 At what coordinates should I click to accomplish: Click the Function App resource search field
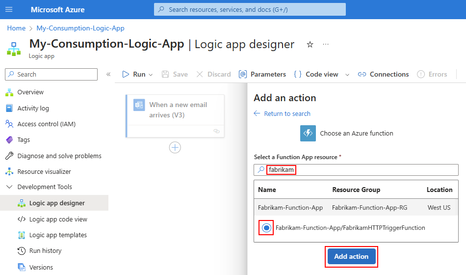point(363,170)
